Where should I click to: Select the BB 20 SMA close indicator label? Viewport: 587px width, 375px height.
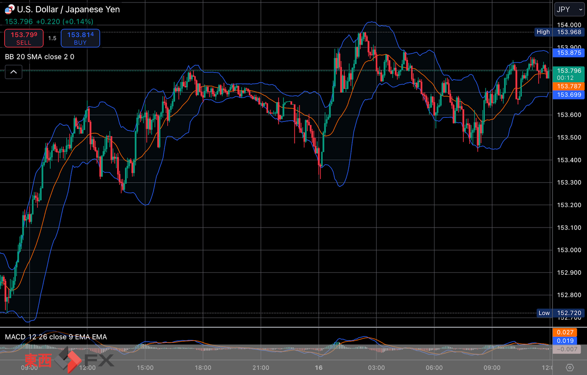pos(39,57)
